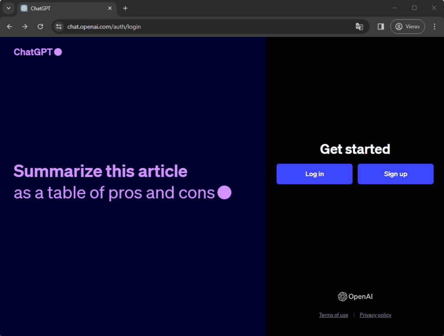Open the Vieras guest profile button
The height and width of the screenshot is (336, 444).
coord(408,26)
